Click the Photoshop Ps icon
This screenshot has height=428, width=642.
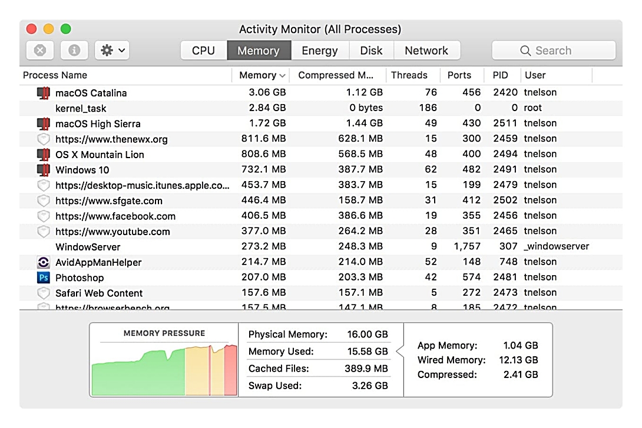point(44,277)
